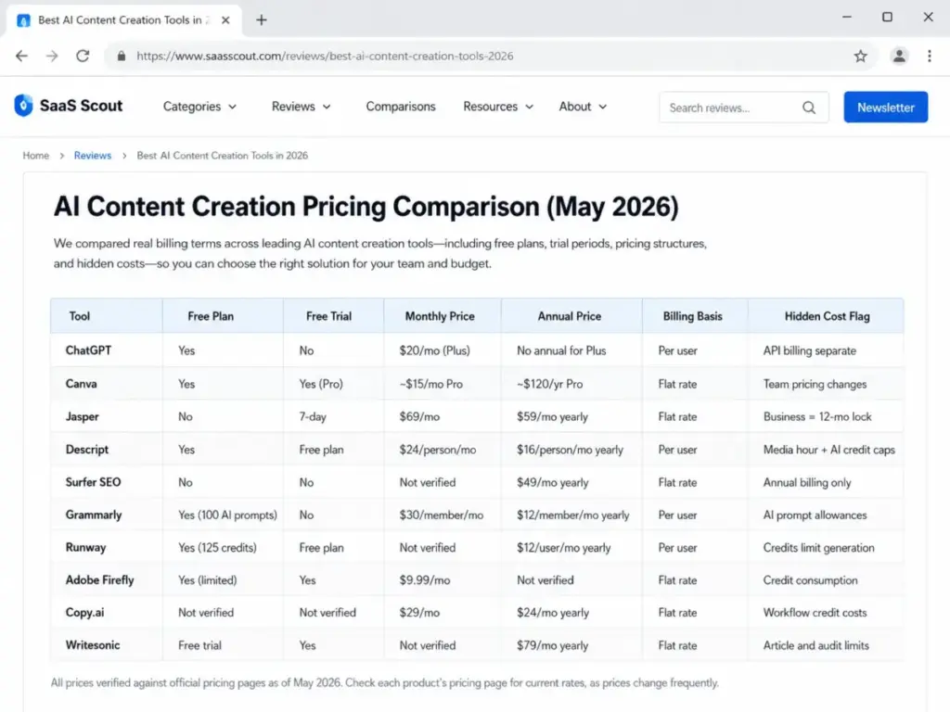This screenshot has height=712, width=950.
Task: Bookmark this page with star icon
Action: [x=860, y=57]
